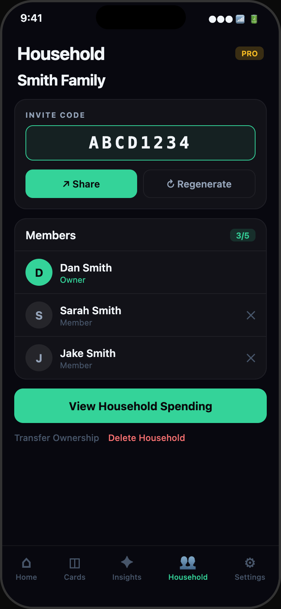Tap Sarah Smith's S avatar

tap(39, 315)
